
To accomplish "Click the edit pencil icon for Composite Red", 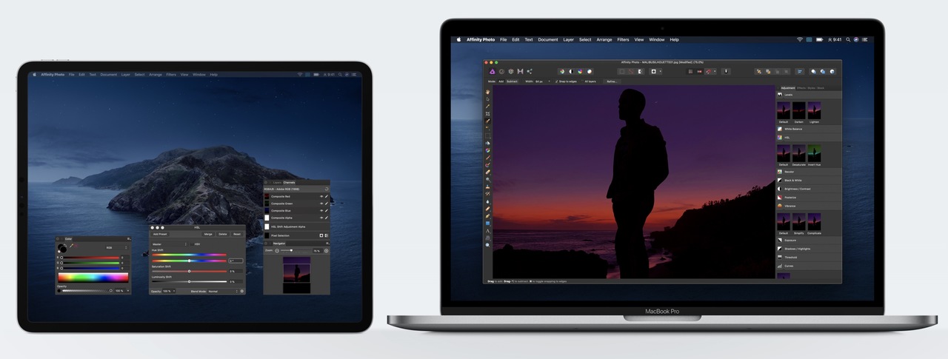I will [x=327, y=196].
